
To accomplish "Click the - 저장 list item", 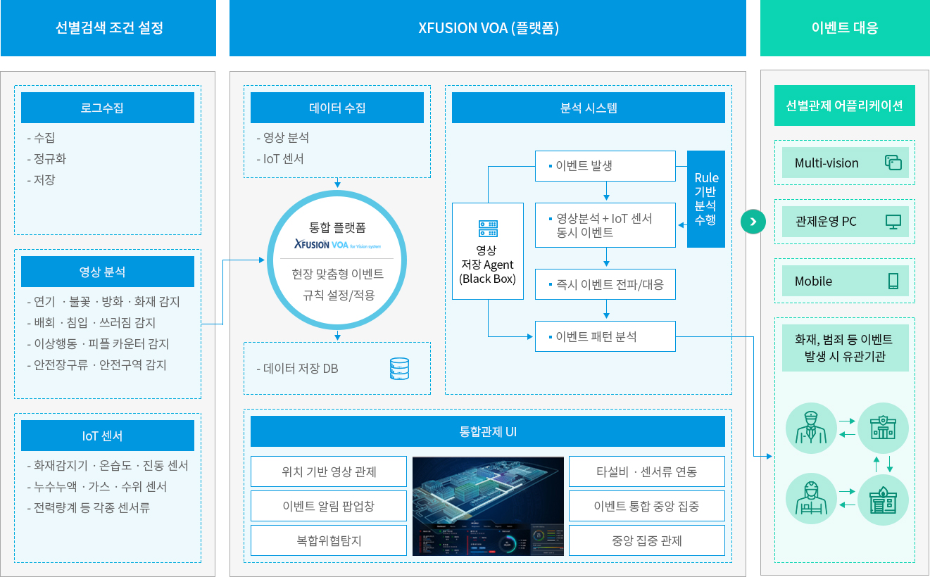I will point(41,179).
